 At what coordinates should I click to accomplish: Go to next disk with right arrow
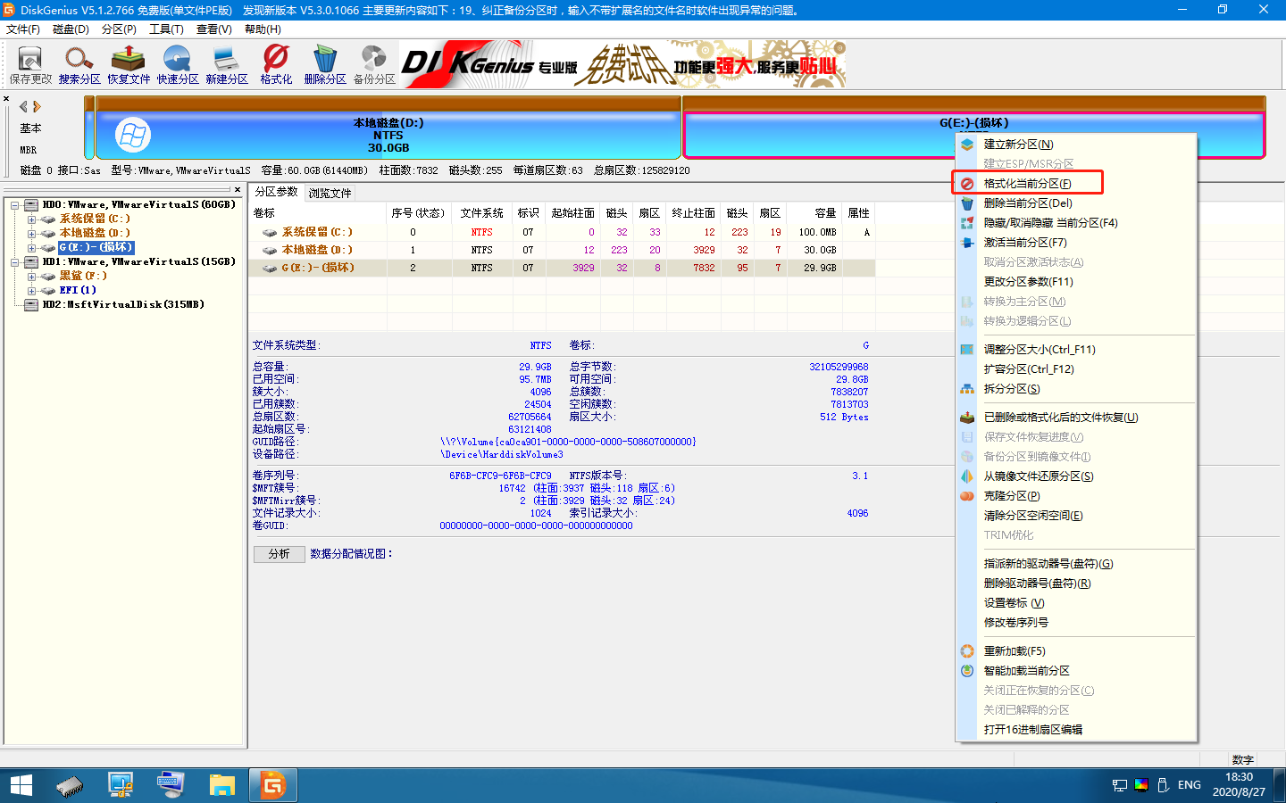tap(37, 106)
